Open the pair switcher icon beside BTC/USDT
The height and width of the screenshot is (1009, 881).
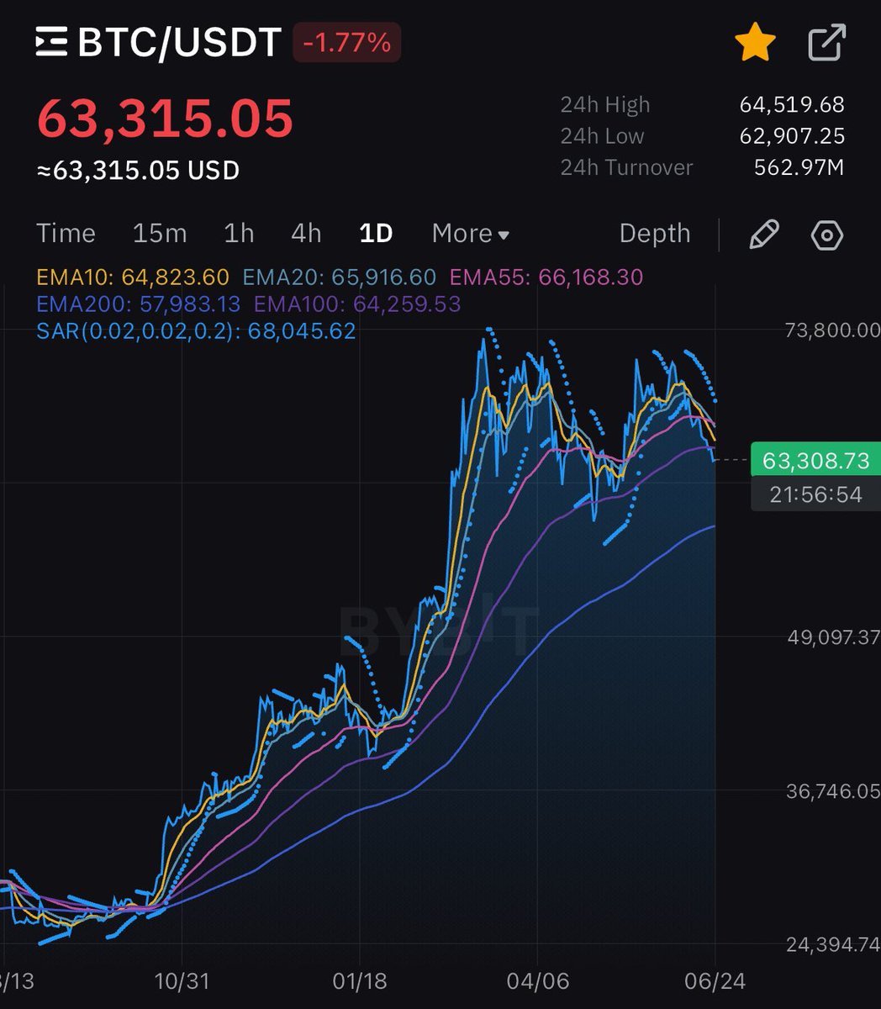pos(51,42)
